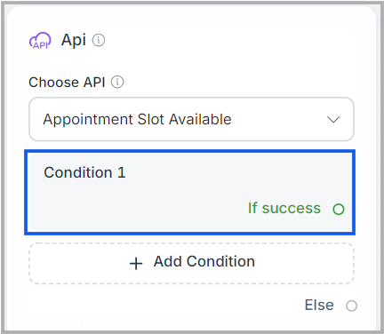384x334 pixels.
Task: Click the plus icon in Add Condition
Action: [136, 263]
